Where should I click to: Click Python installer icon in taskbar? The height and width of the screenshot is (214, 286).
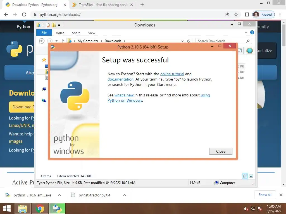point(57,208)
